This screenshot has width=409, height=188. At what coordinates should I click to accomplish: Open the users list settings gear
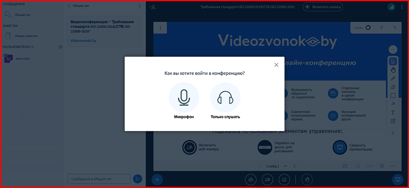[61, 47]
